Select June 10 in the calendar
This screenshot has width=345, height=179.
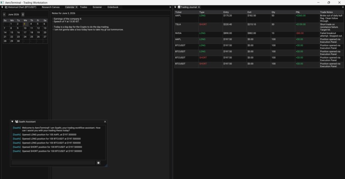(25, 28)
